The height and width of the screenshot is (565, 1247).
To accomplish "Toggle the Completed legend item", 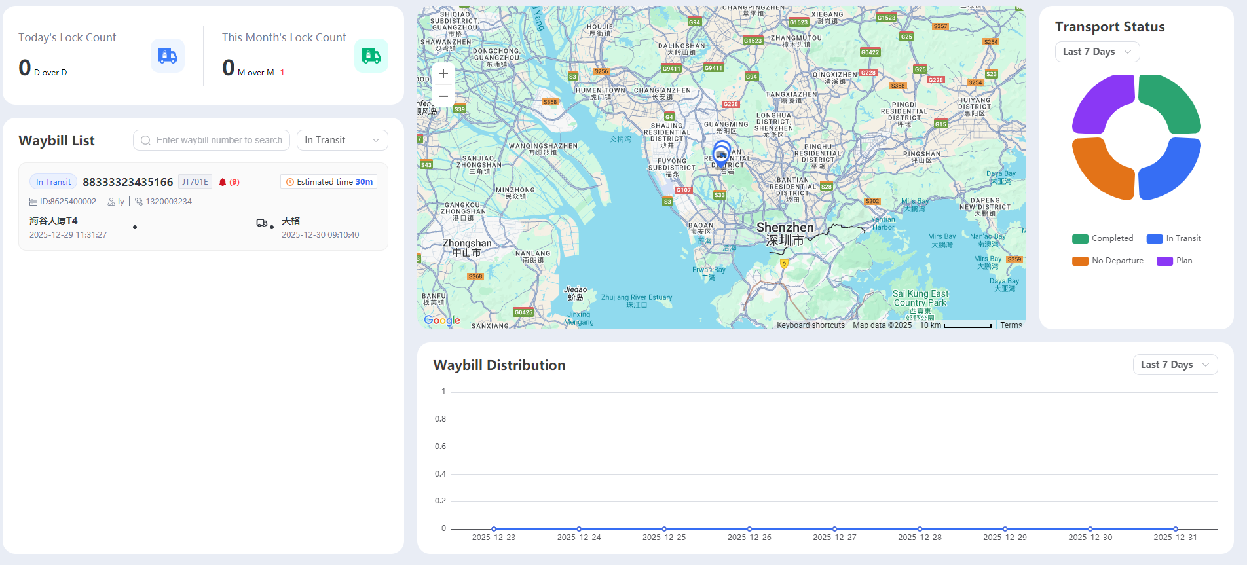I will (x=1103, y=238).
